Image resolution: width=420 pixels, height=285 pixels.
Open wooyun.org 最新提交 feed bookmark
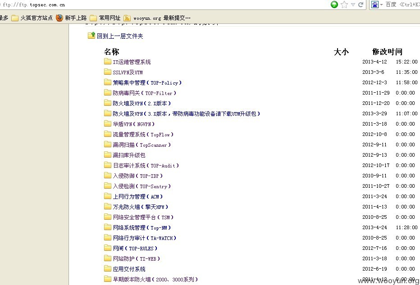pyautogui.click(x=157, y=18)
